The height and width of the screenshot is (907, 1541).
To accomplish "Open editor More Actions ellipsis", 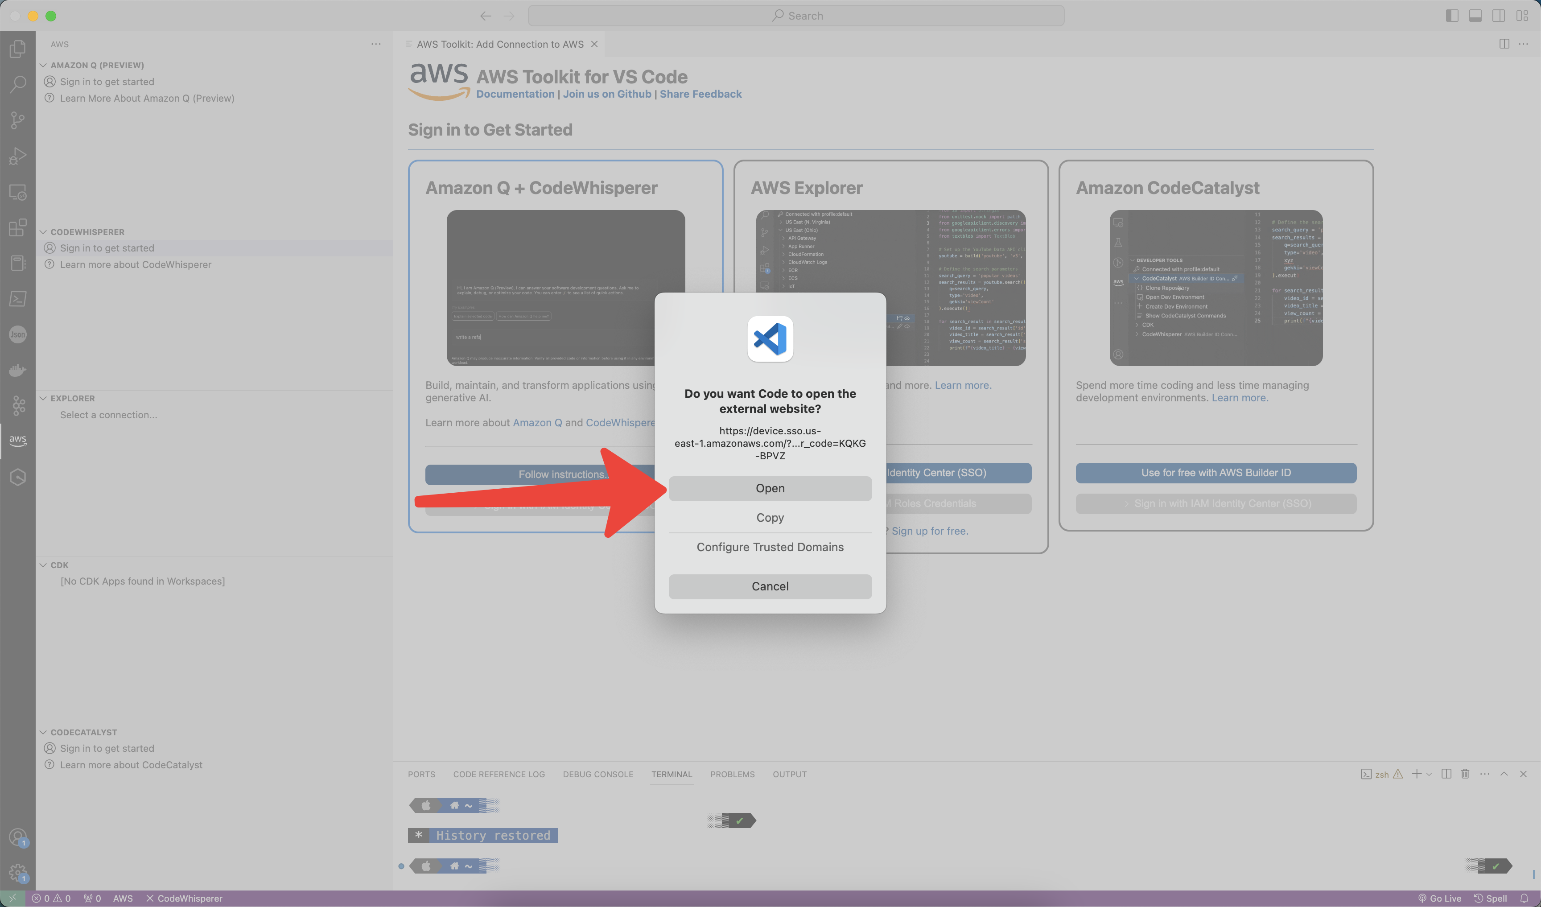I will (1523, 44).
